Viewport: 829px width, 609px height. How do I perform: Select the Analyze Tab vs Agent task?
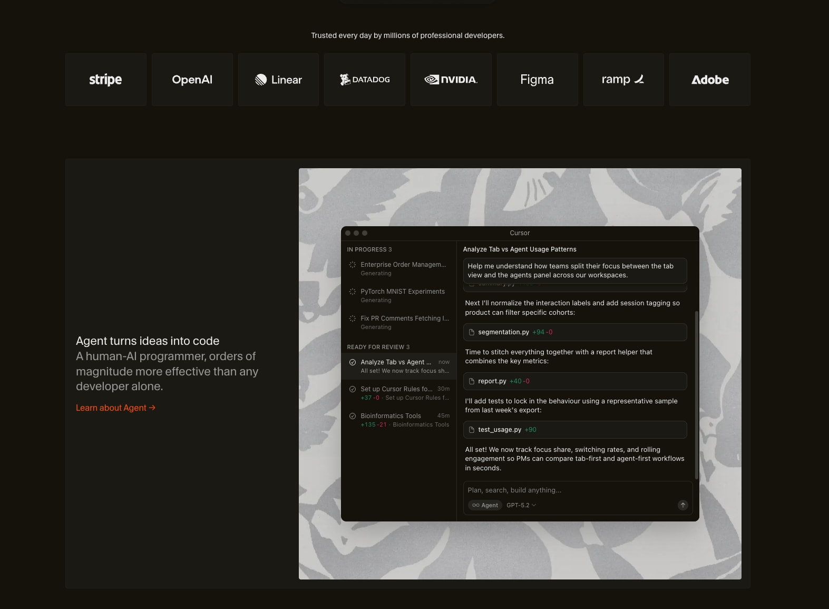click(399, 366)
